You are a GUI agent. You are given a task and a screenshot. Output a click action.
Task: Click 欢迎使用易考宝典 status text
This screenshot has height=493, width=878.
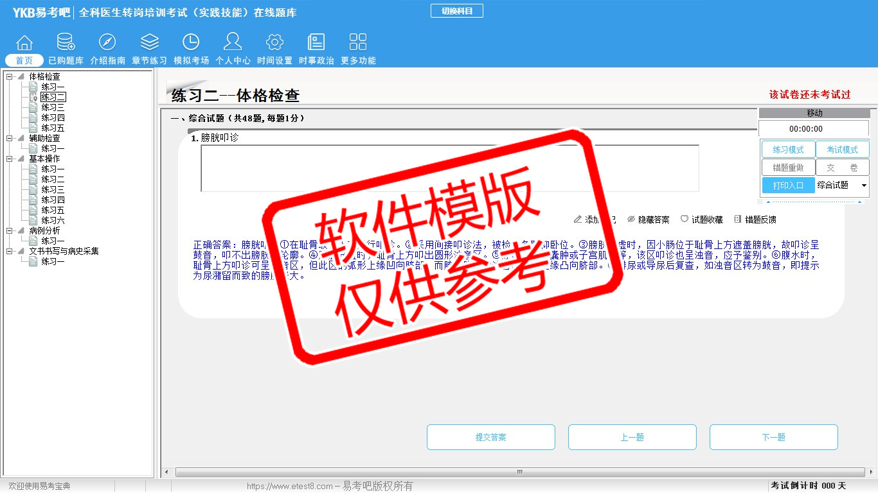click(x=39, y=487)
